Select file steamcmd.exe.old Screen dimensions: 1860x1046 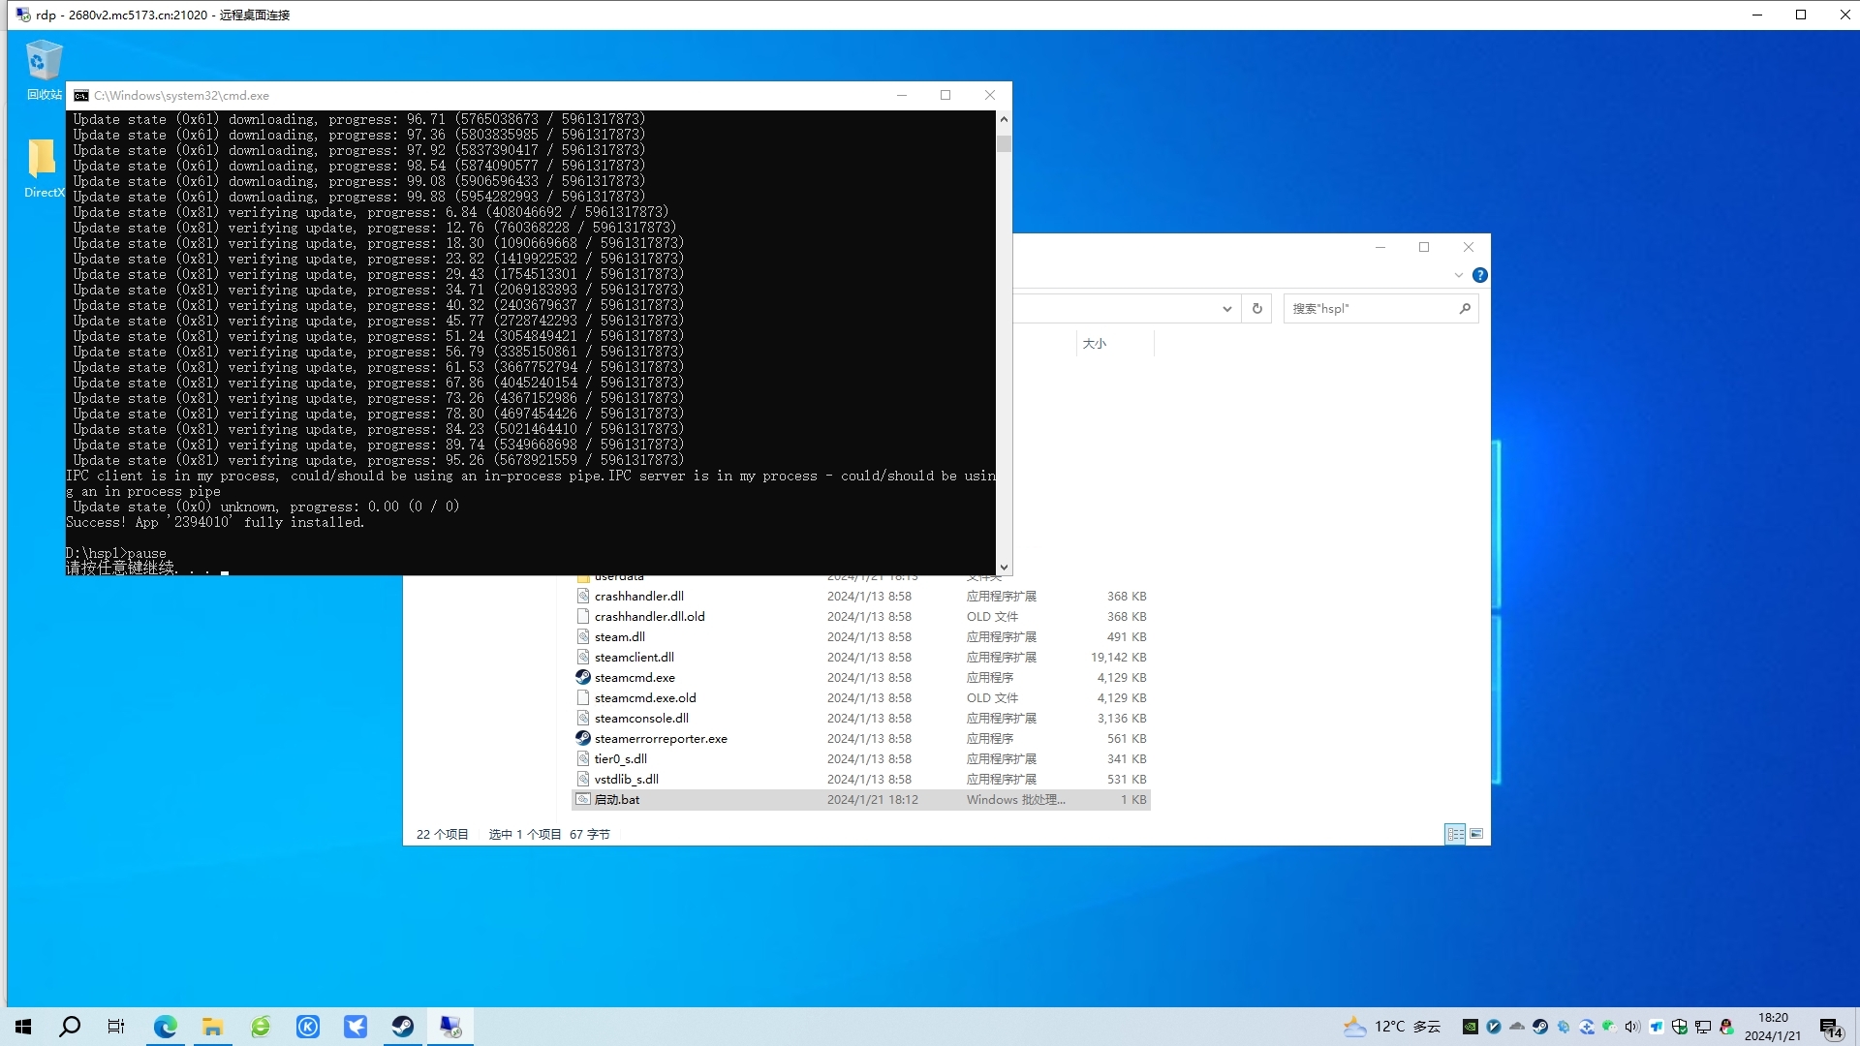pyautogui.click(x=645, y=698)
